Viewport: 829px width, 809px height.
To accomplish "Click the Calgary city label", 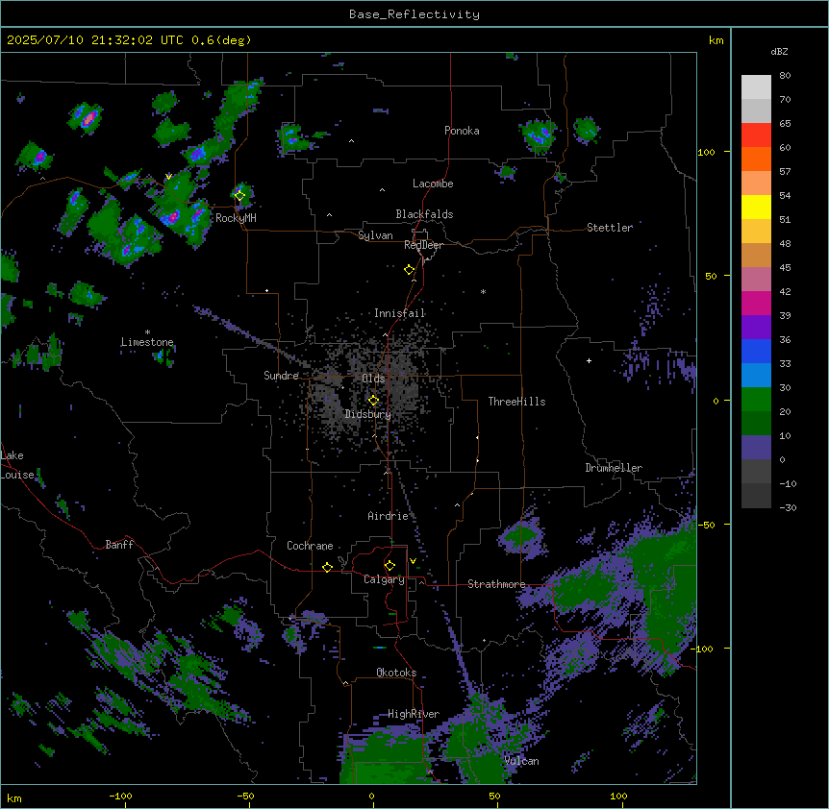I will (x=384, y=579).
